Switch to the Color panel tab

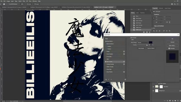137,13
